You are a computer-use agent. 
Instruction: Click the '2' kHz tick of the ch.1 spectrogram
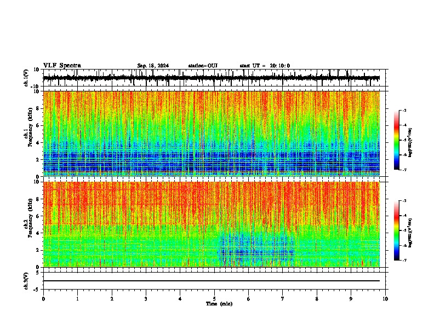38,159
